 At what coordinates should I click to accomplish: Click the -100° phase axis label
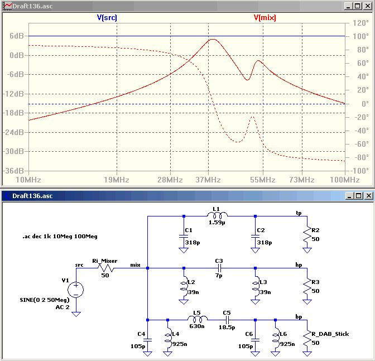(359, 171)
